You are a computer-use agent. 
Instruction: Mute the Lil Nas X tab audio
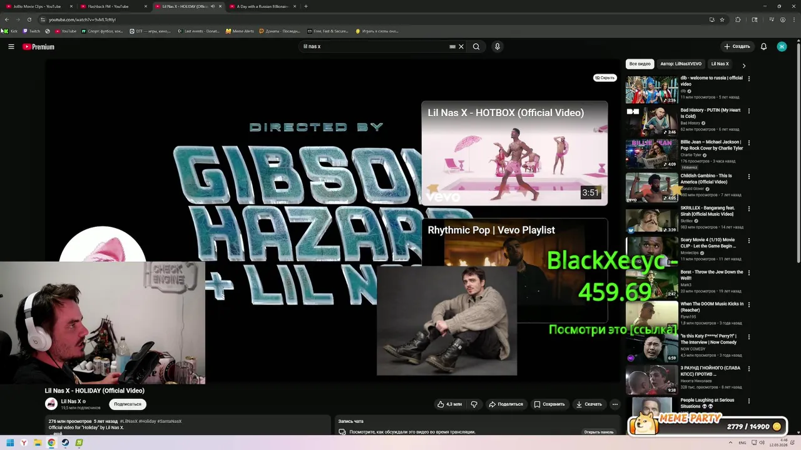[x=213, y=6]
